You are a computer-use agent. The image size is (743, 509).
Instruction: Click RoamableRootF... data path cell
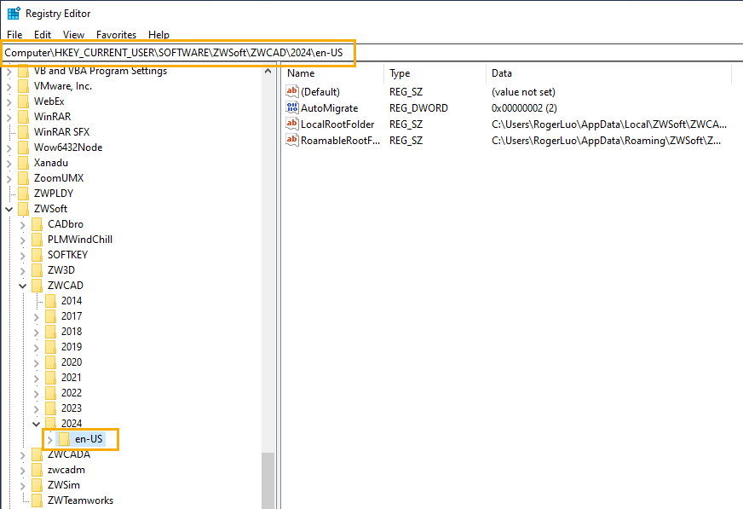[x=606, y=141]
